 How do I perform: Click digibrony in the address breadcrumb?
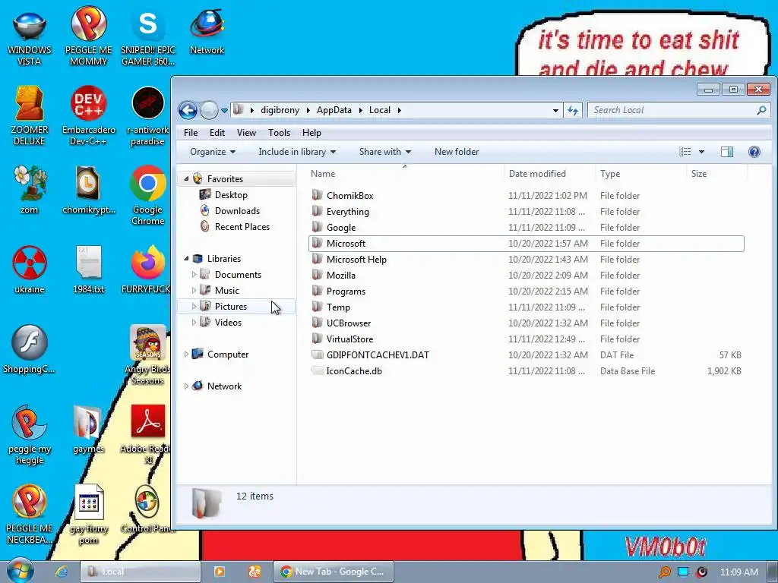pyautogui.click(x=280, y=110)
